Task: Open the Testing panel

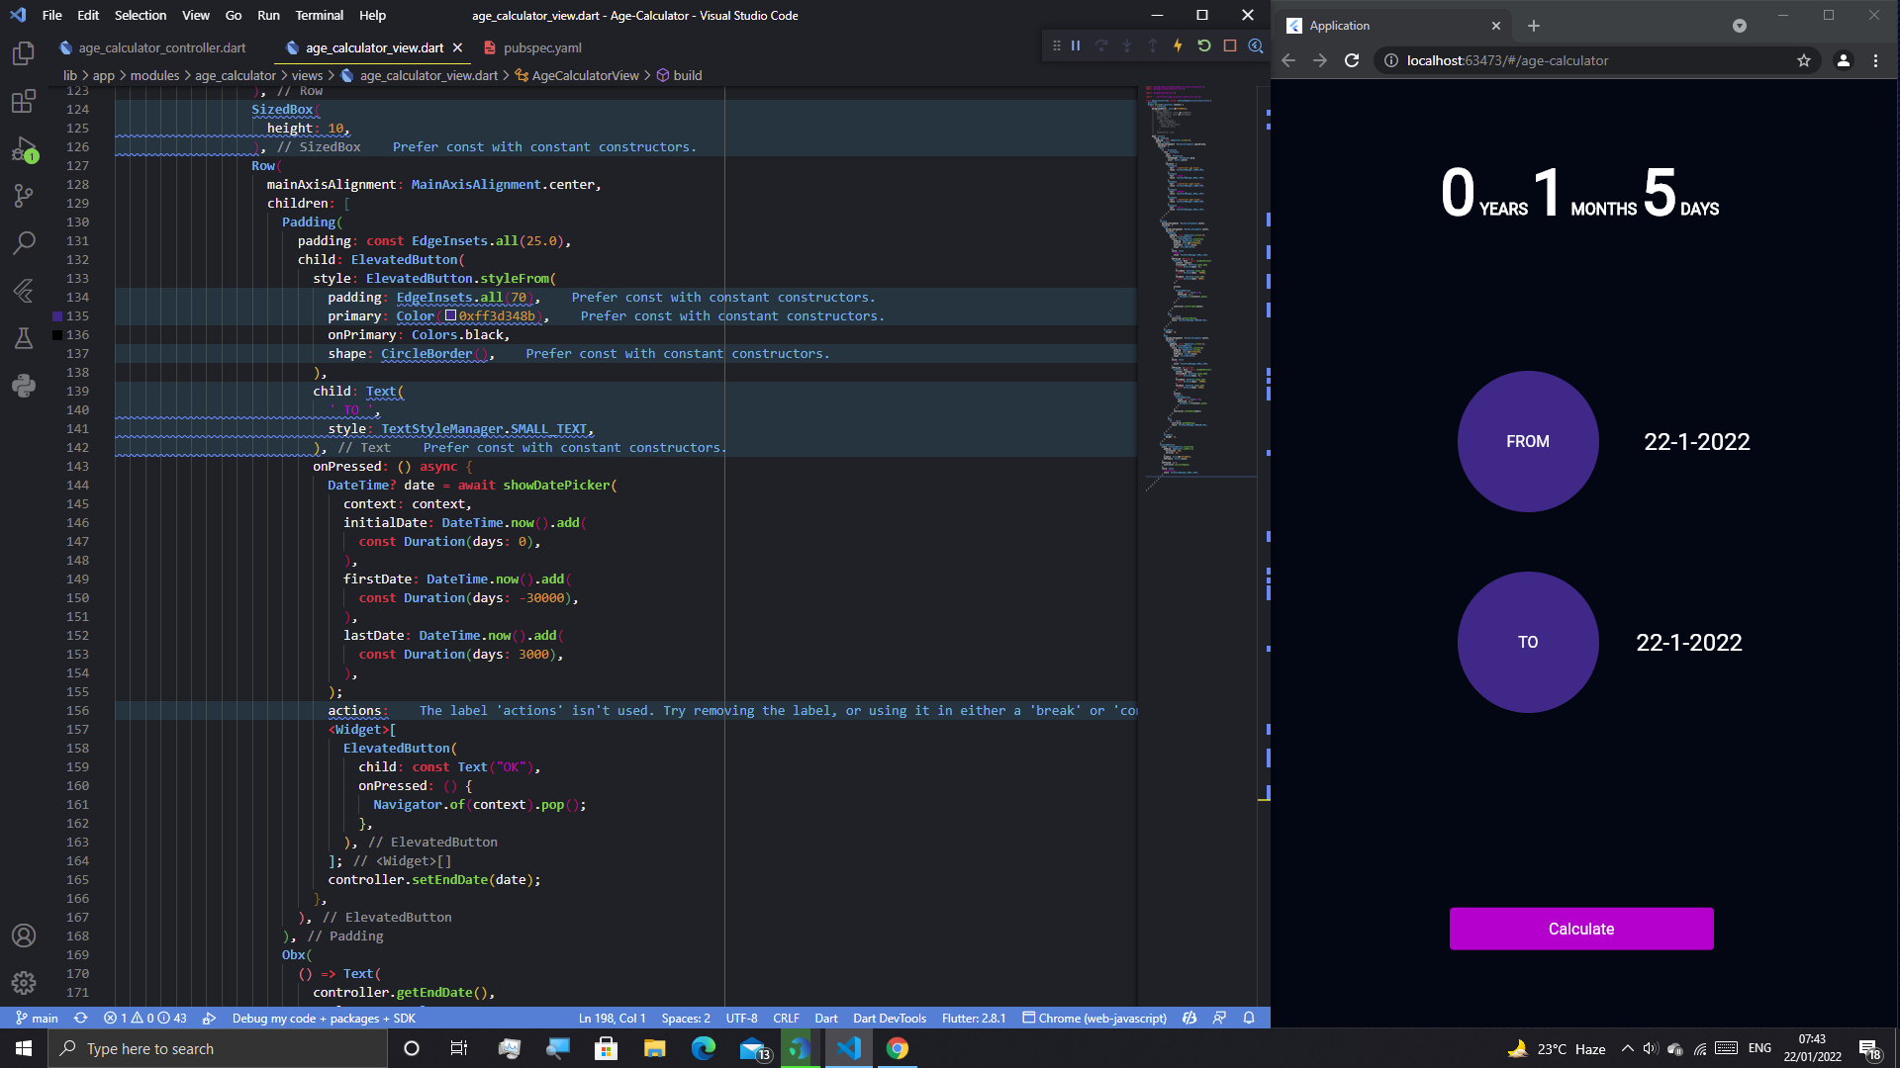Action: click(x=24, y=338)
